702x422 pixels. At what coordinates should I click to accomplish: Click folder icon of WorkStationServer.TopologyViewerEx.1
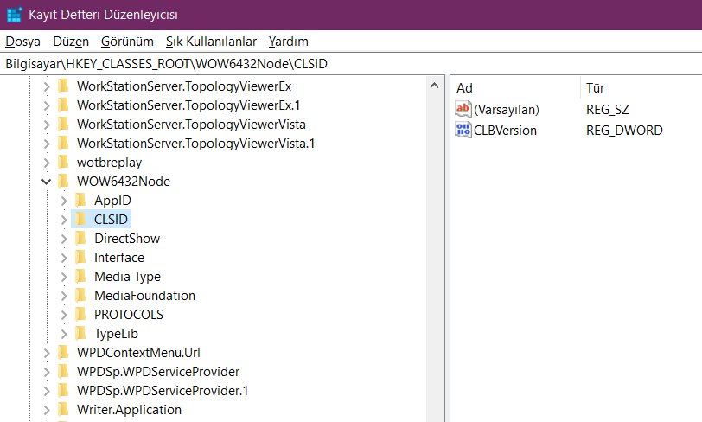[64, 105]
